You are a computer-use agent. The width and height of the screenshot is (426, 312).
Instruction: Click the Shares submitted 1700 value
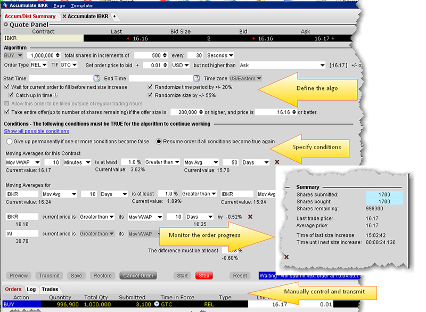click(x=384, y=194)
